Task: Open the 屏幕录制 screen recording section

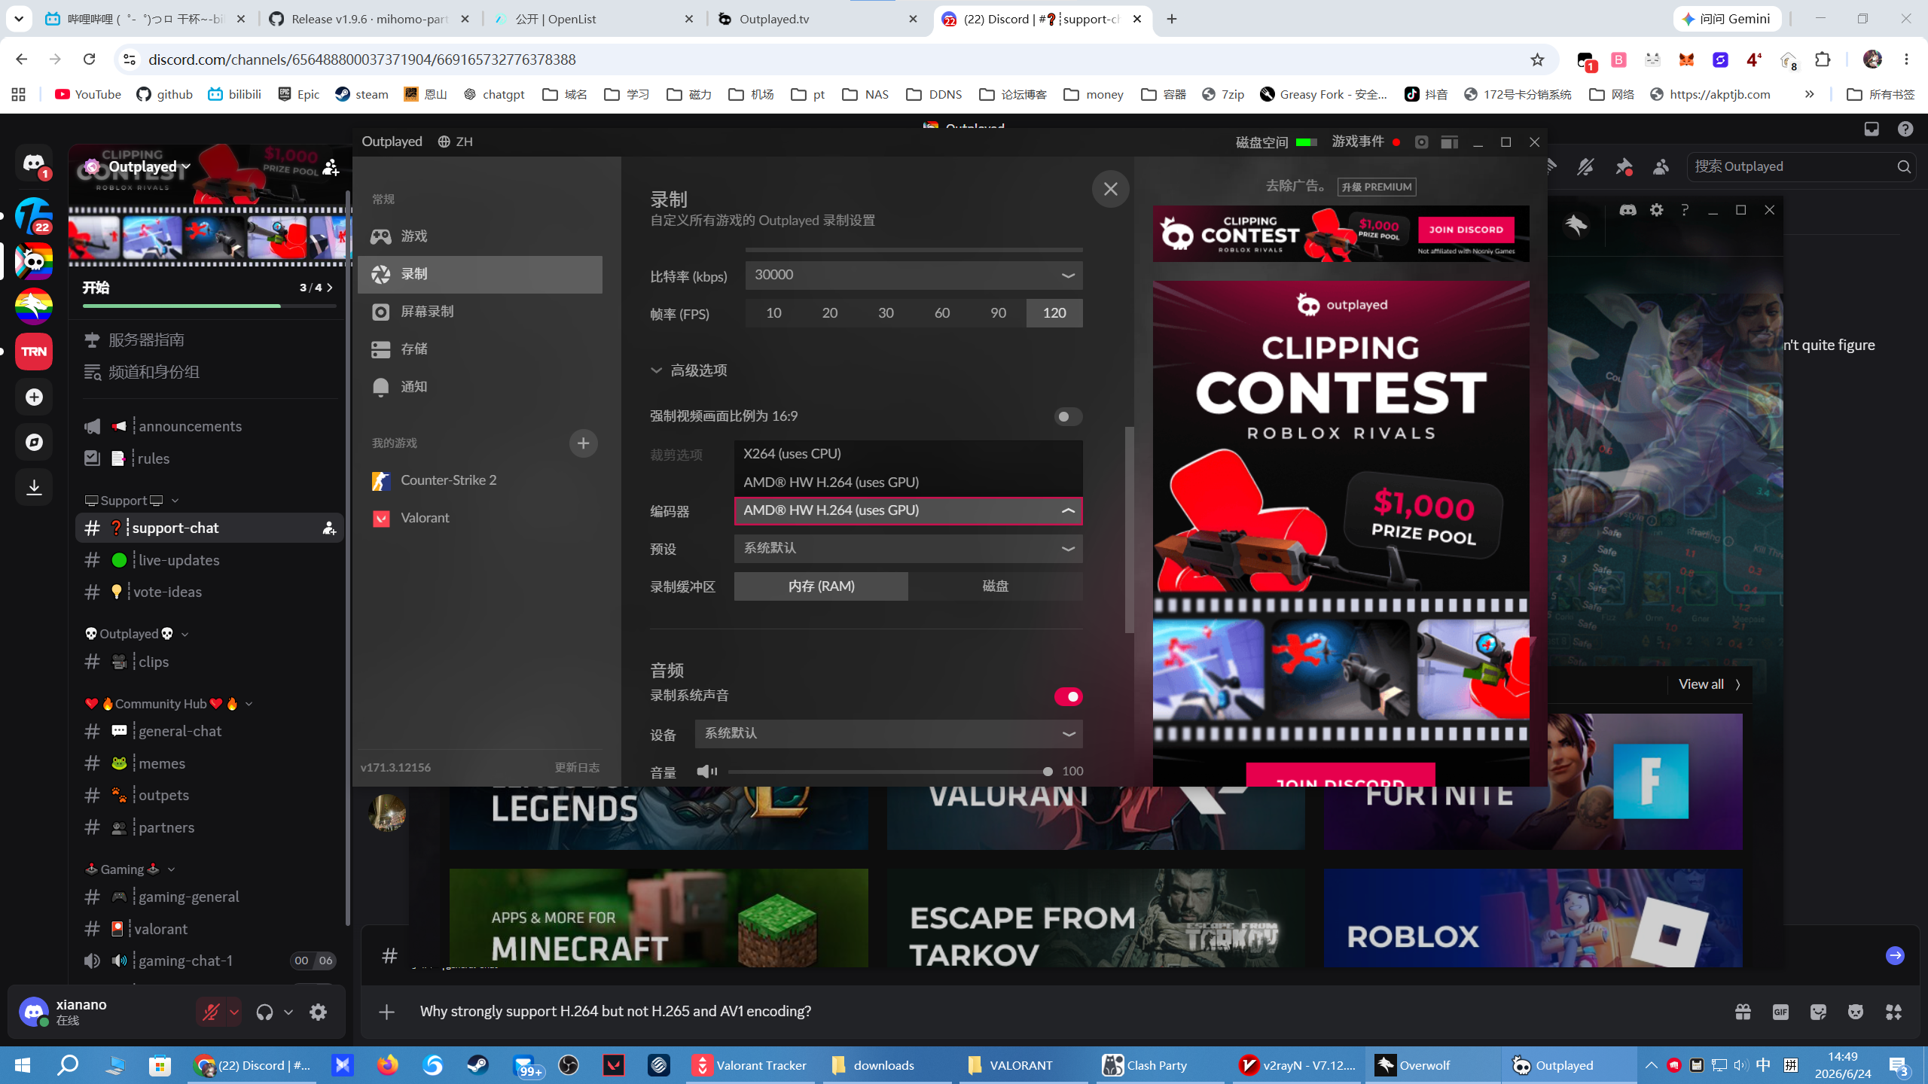Action: (x=480, y=312)
